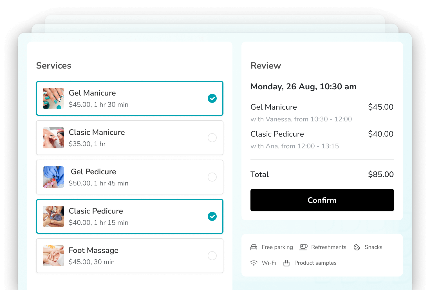Click the Product samples bag icon
Screen dimensions: 430x290
point(286,263)
